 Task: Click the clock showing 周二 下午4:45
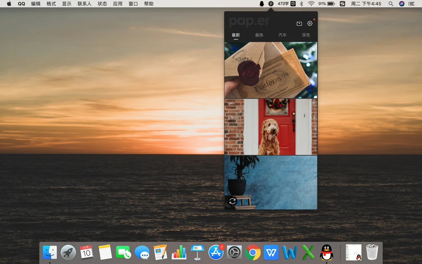[366, 4]
